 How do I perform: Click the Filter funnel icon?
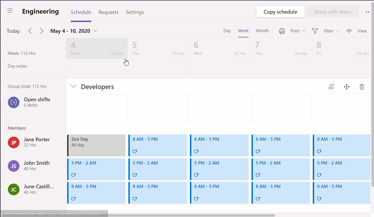[x=315, y=31]
